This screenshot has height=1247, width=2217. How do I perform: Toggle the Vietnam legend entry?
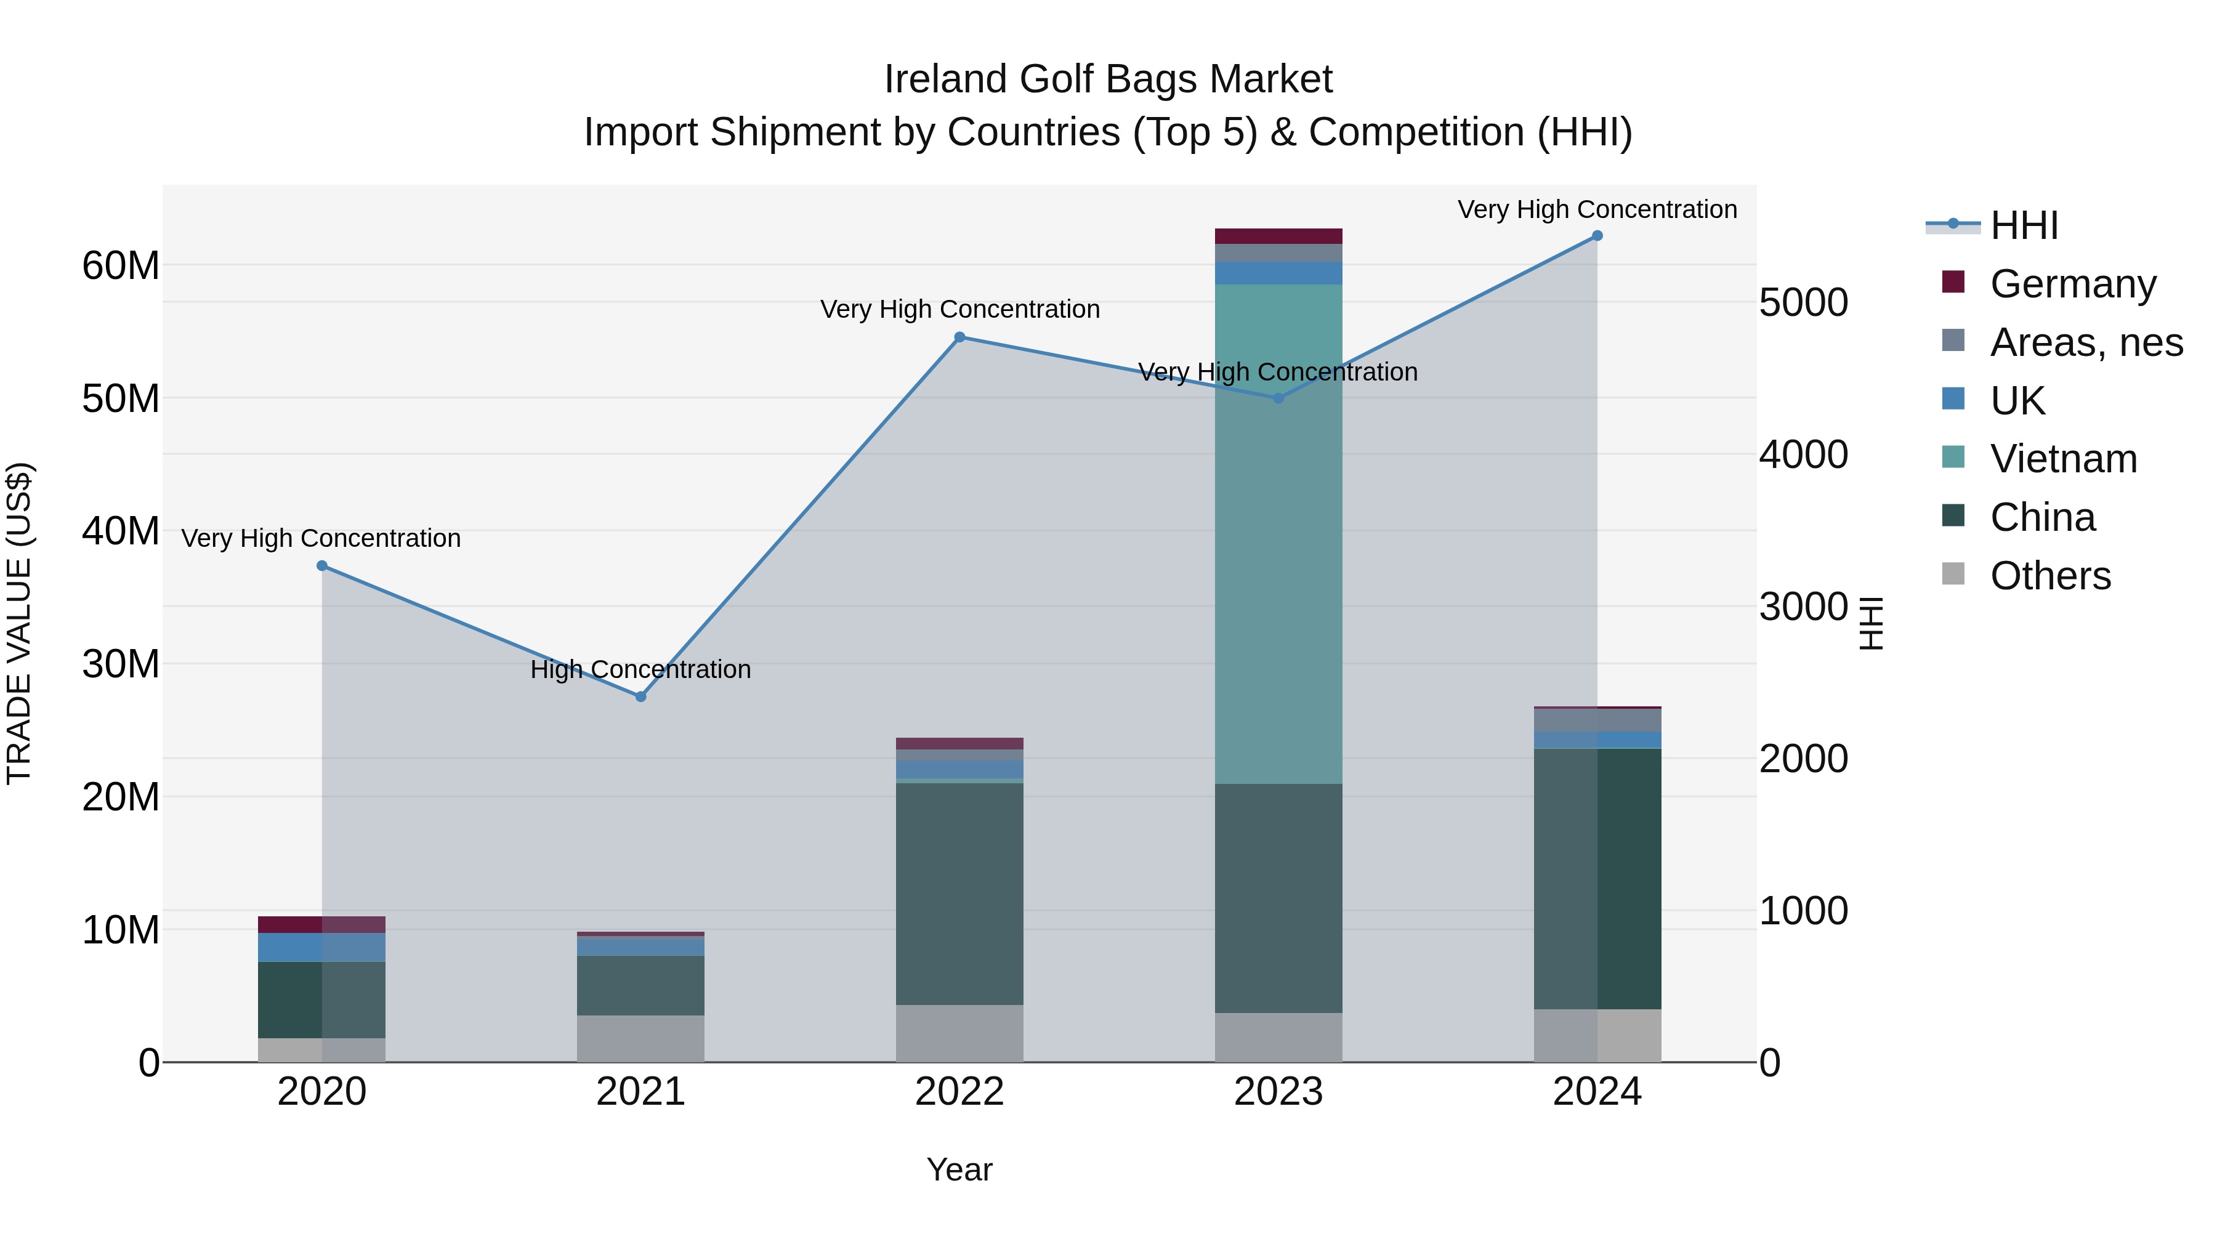2040,459
